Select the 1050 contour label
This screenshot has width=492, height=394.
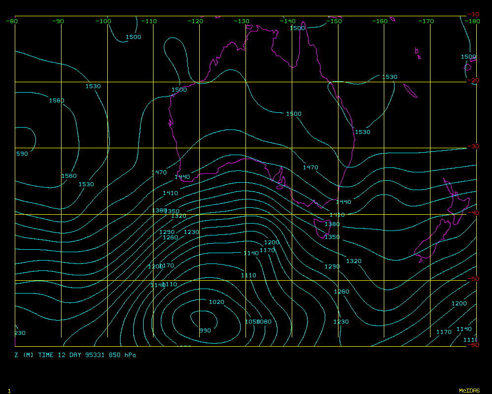(251, 322)
